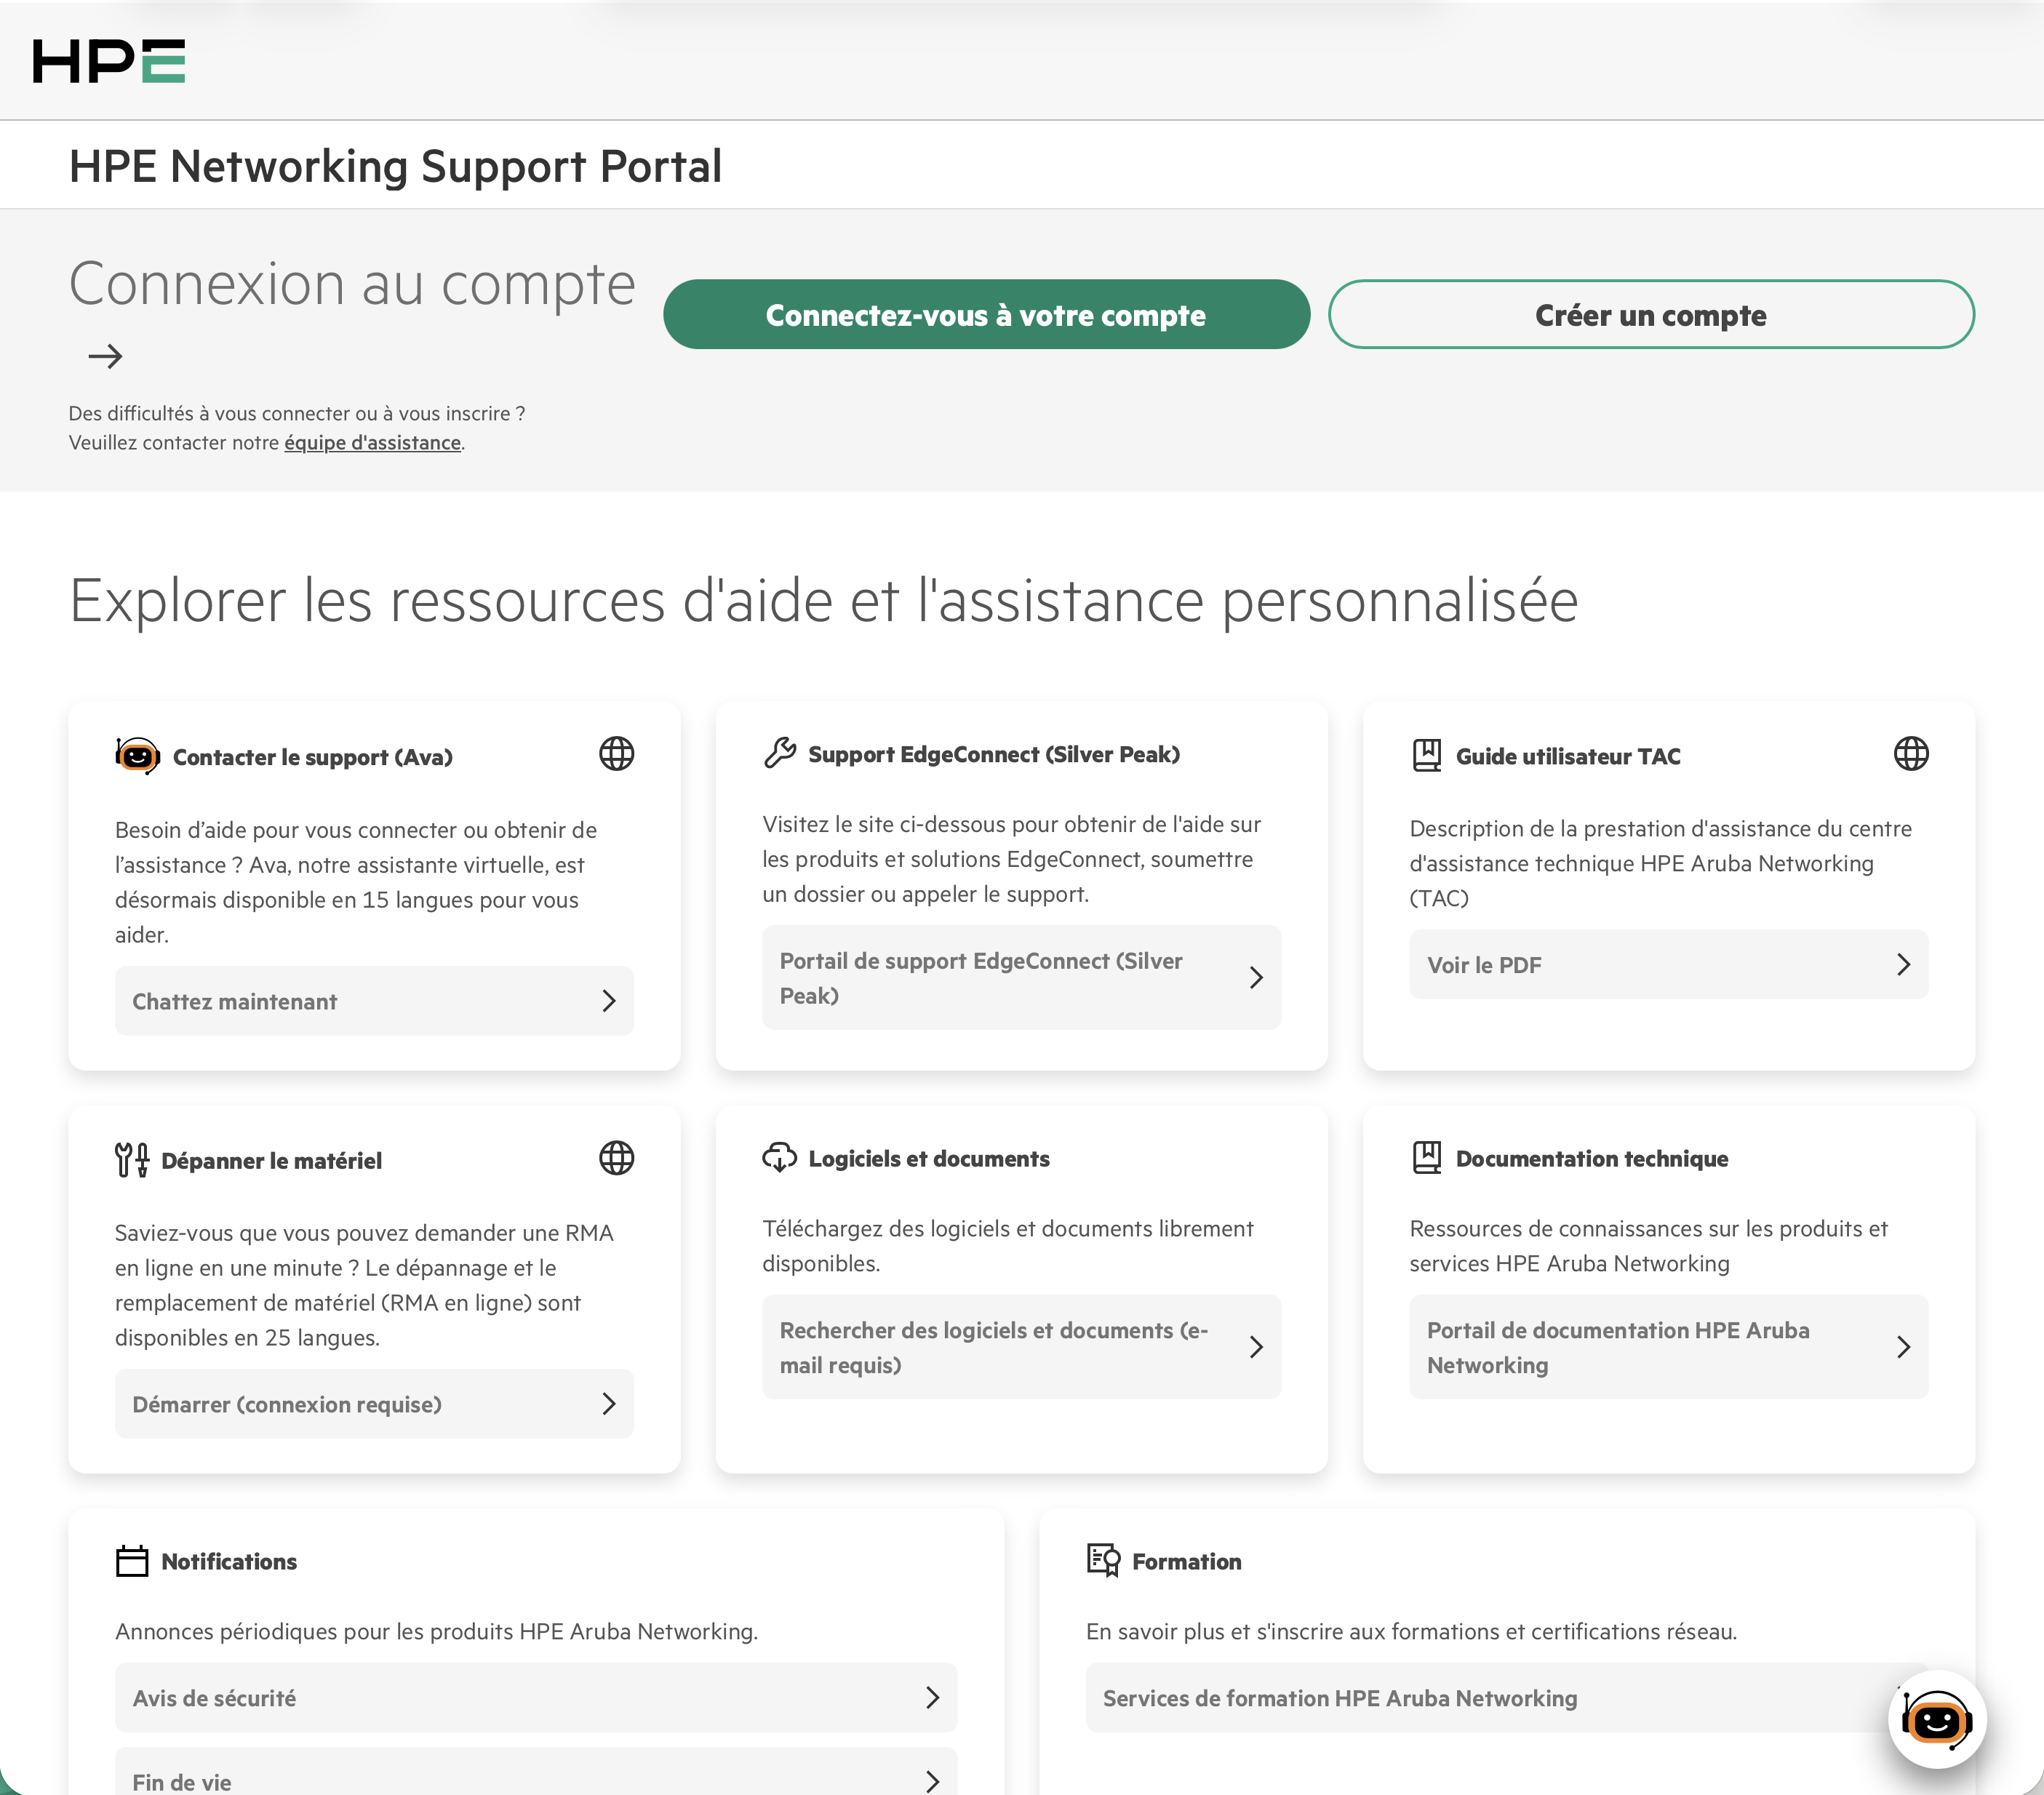The width and height of the screenshot is (2044, 1795).
Task: Click the Formation card title
Action: click(x=1187, y=1562)
